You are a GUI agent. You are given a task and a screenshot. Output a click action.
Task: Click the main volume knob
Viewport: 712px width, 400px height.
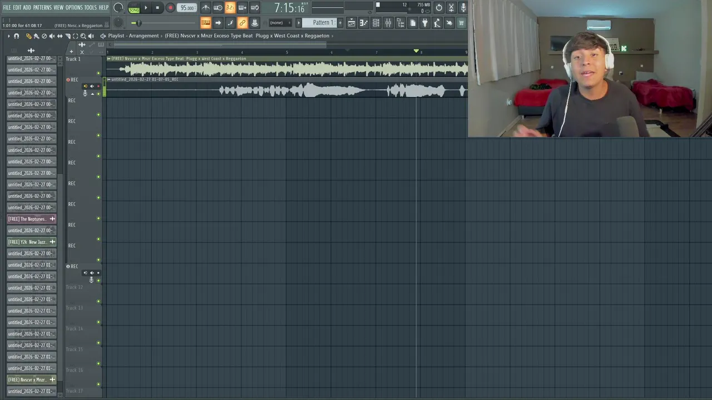(118, 8)
